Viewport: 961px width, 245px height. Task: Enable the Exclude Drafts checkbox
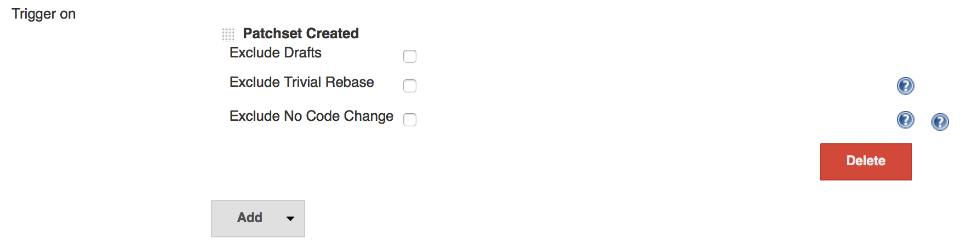410,56
